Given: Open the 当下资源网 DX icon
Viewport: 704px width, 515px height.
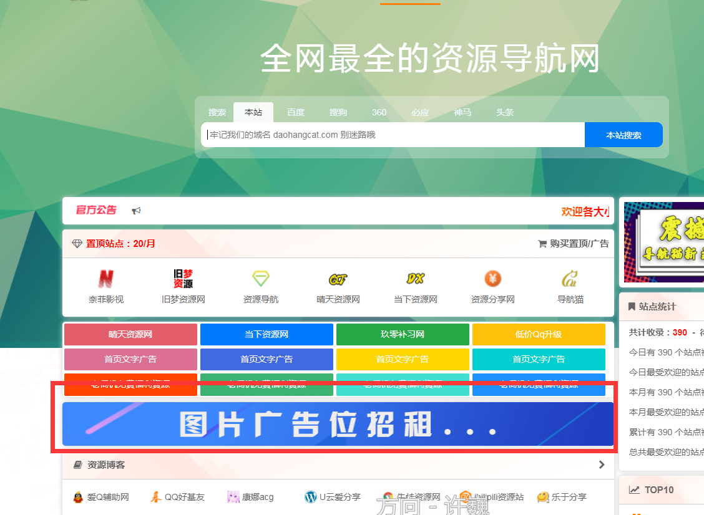Looking at the screenshot, I should (415, 278).
